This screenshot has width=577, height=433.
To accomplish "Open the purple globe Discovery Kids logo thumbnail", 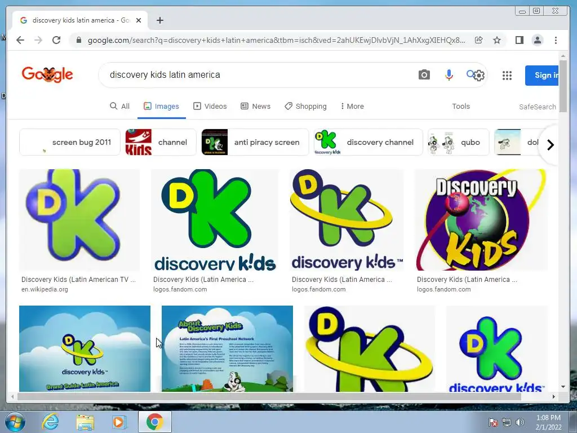I will point(481,220).
